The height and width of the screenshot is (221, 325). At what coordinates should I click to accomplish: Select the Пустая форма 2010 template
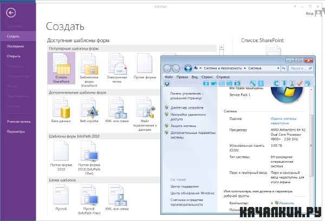click(x=61, y=156)
